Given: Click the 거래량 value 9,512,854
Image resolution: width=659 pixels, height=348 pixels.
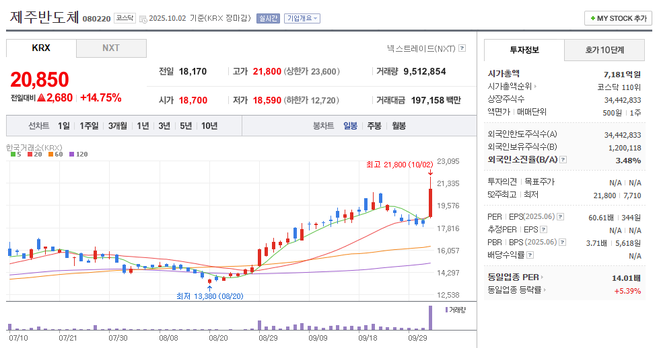Looking at the screenshot, I should click(425, 72).
